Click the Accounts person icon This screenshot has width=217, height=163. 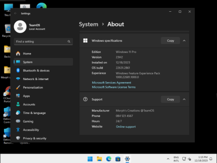(18, 104)
